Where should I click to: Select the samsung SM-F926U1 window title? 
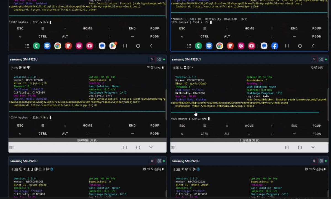(186, 59)
